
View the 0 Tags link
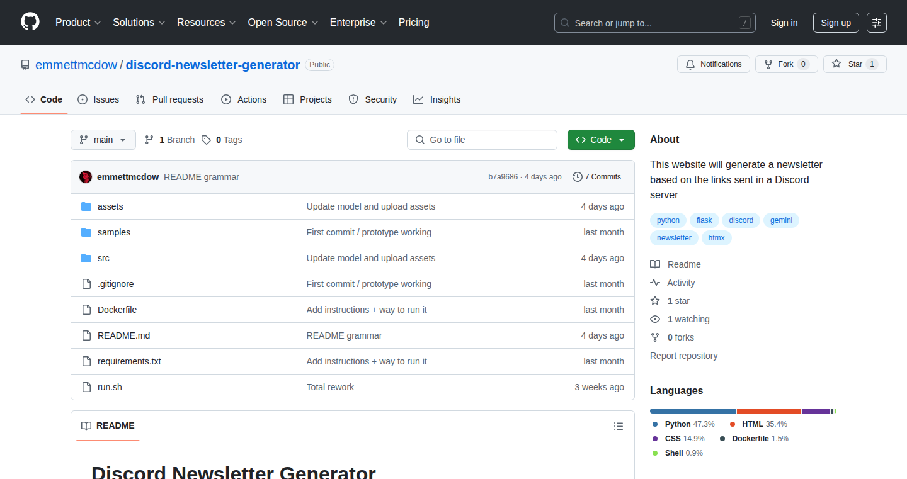[222, 140]
